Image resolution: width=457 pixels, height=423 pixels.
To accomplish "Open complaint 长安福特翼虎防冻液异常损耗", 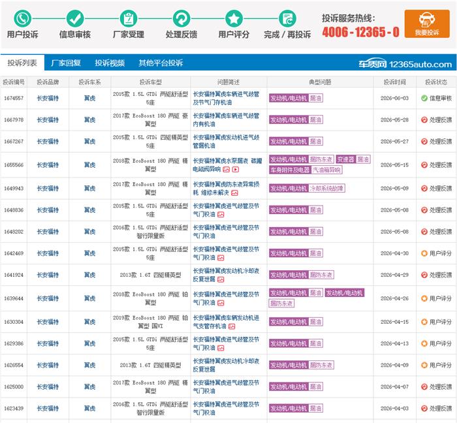I will tap(226, 188).
